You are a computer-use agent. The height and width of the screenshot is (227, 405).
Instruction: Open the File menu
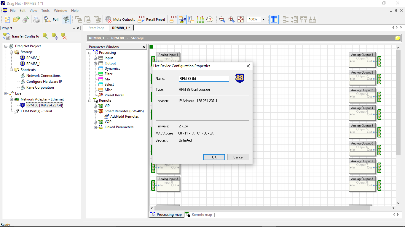tap(13, 11)
